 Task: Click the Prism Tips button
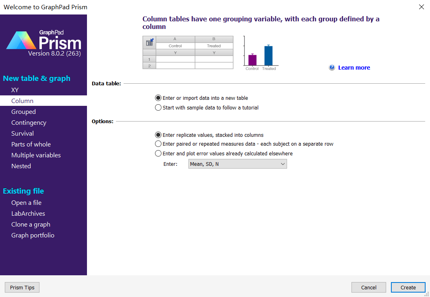click(x=22, y=287)
